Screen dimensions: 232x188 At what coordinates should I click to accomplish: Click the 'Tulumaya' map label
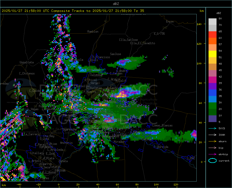pos(96,75)
